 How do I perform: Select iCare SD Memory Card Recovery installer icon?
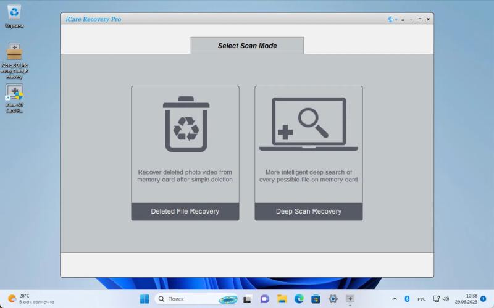14,61
